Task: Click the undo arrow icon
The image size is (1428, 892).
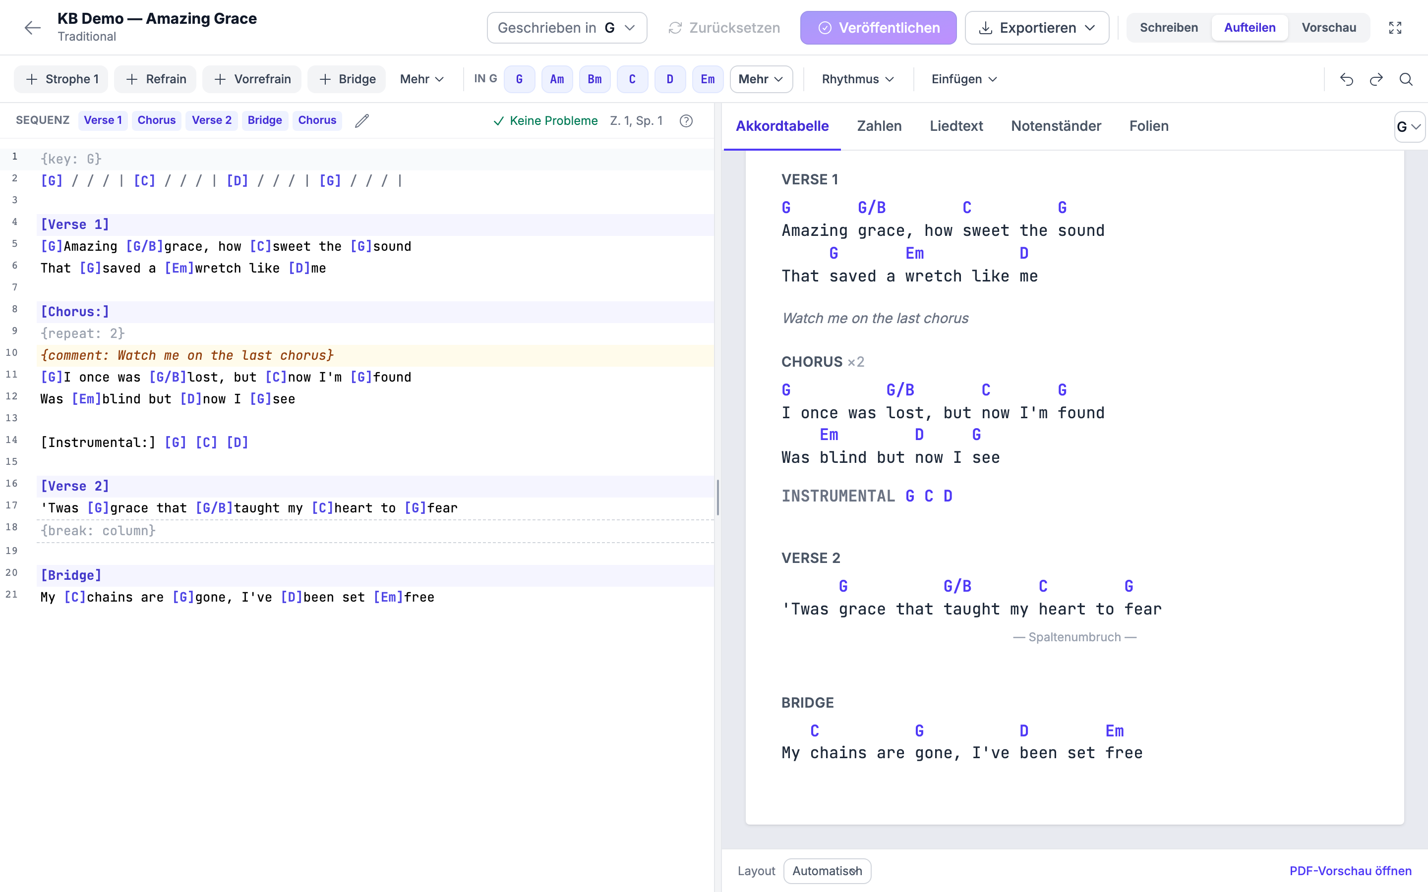Action: 1347,79
